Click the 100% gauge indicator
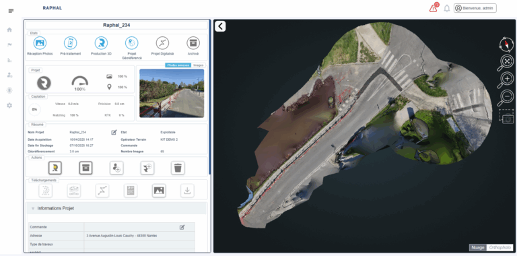Image resolution: width=517 pixels, height=256 pixels. tap(80, 84)
